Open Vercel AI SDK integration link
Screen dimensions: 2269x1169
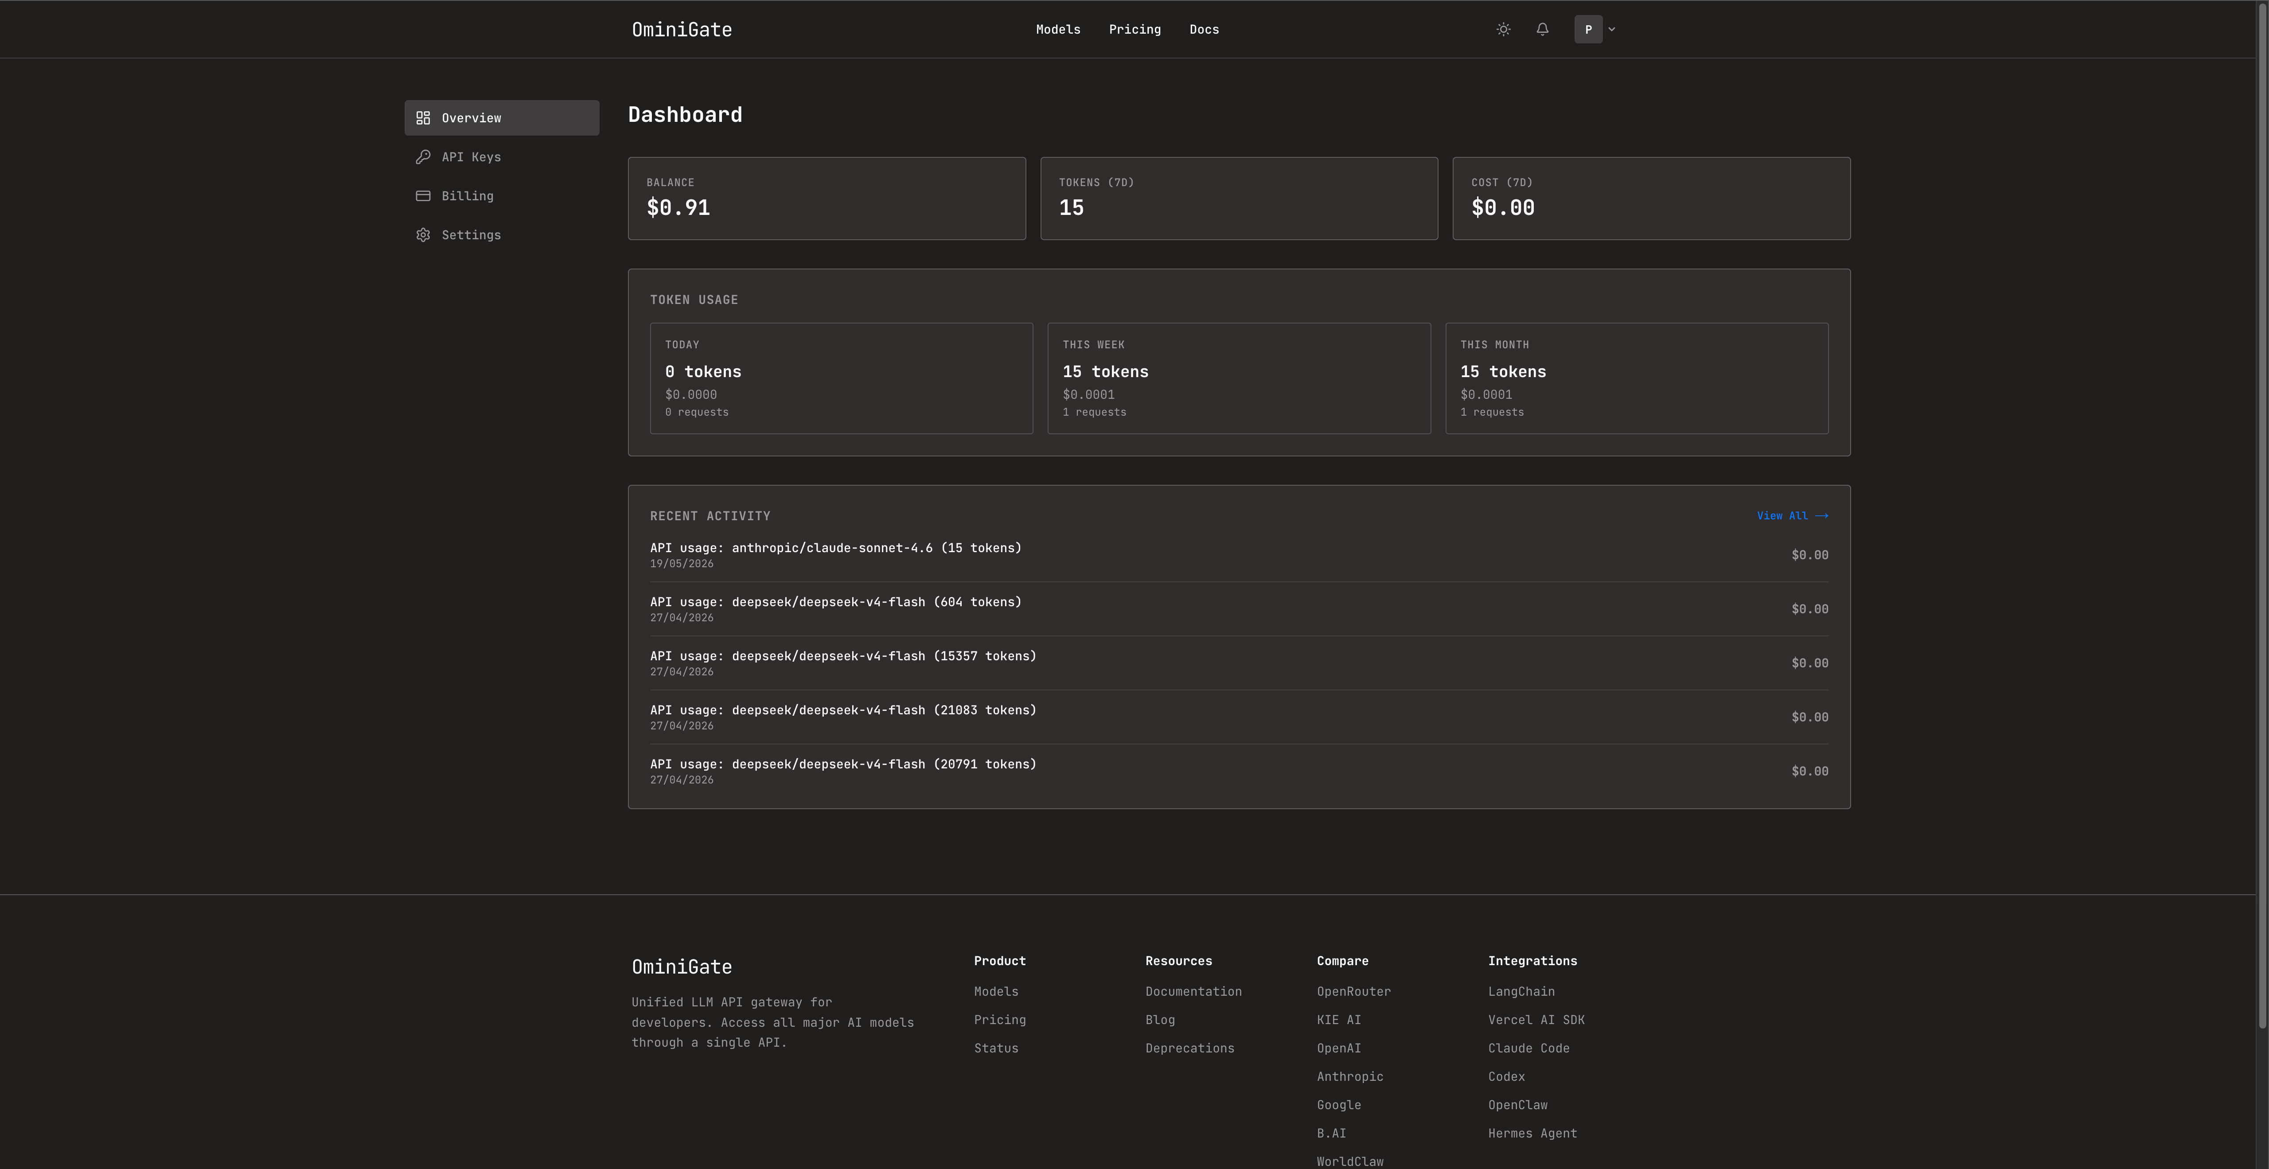[1536, 1020]
